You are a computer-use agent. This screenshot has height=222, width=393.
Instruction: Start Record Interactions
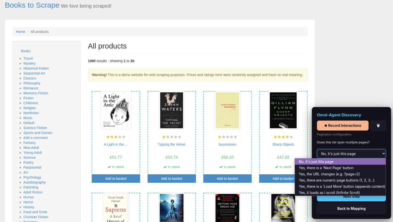coord(343,126)
